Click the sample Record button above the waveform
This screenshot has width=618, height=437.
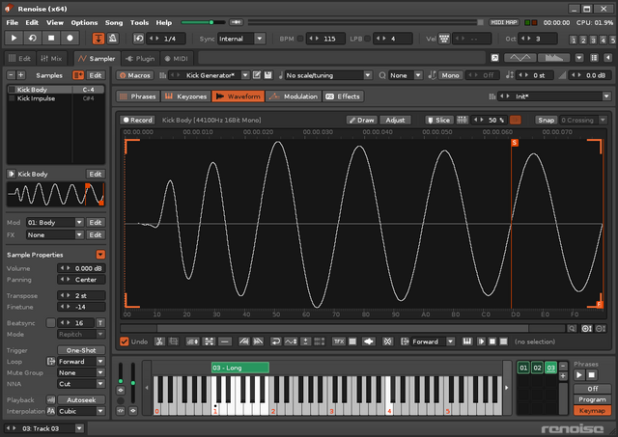pyautogui.click(x=137, y=121)
